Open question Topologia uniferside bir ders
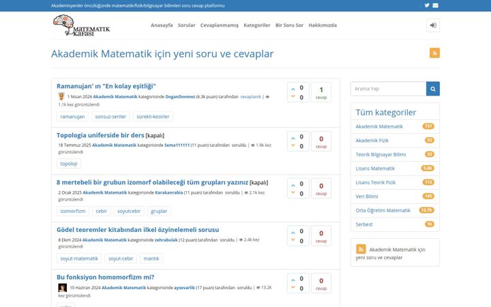The height and width of the screenshot is (307, 491). tap(100, 135)
